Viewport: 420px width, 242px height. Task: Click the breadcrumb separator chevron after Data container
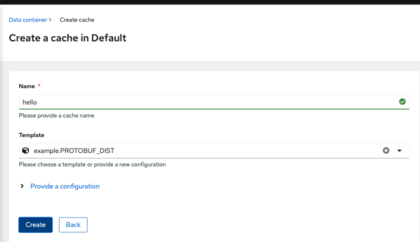tap(50, 20)
